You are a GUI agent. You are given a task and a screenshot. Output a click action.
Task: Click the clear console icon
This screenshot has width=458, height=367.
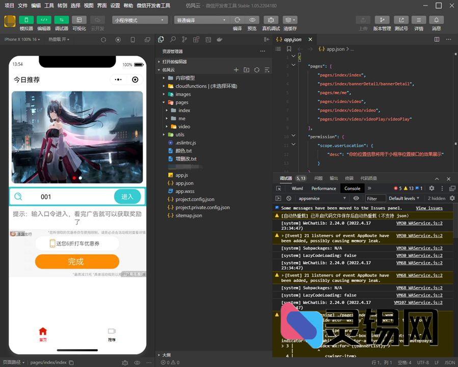pos(289,198)
